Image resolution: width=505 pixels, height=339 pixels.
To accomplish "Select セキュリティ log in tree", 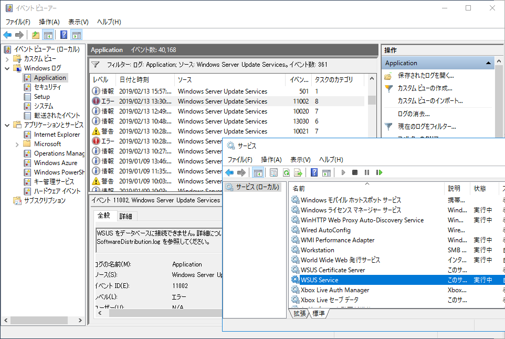I will click(x=47, y=87).
